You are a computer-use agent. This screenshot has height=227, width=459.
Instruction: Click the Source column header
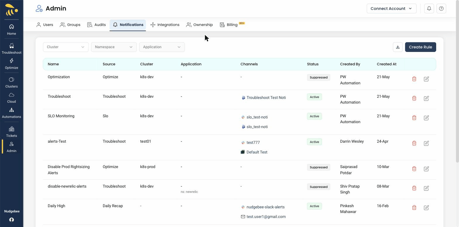click(109, 64)
